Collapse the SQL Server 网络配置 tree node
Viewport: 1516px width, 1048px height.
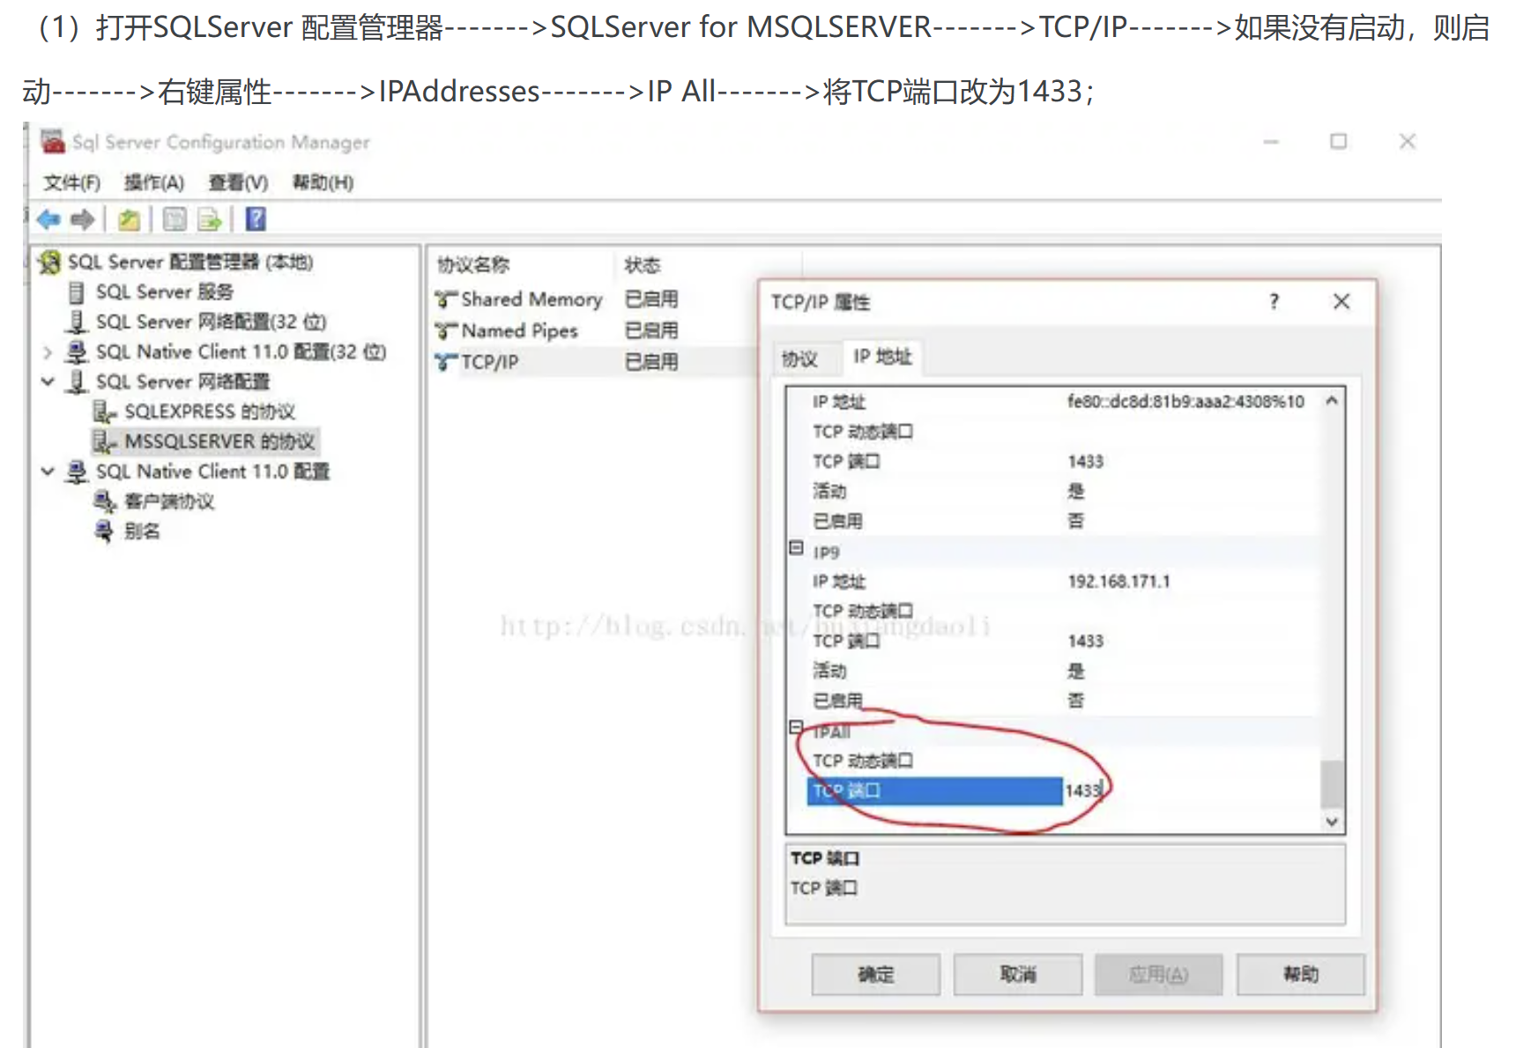[x=48, y=382]
